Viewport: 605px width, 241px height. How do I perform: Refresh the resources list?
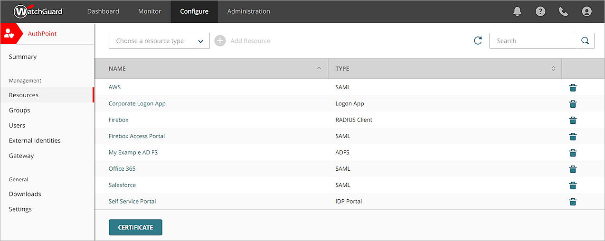pos(478,41)
